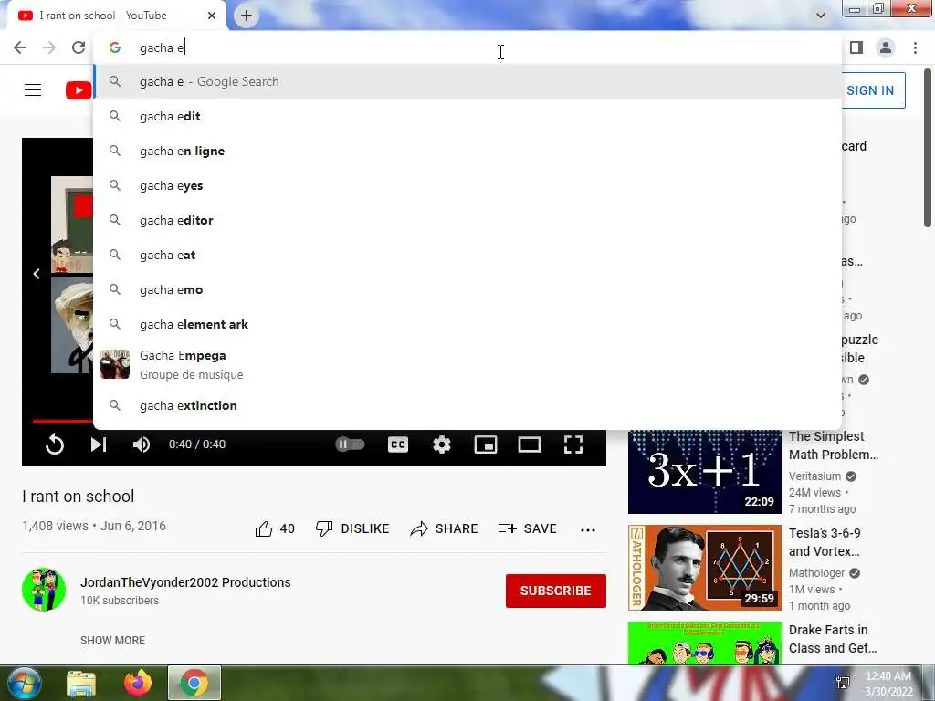This screenshot has width=935, height=701.
Task: Skip to the next video
Action: coord(99,445)
